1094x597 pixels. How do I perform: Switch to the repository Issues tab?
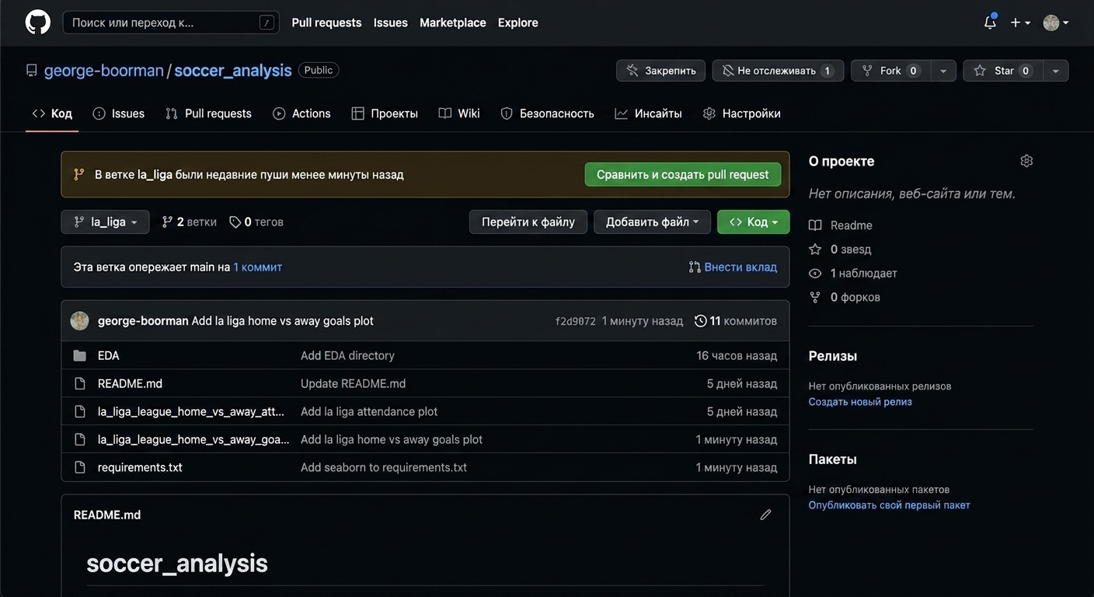(x=119, y=113)
